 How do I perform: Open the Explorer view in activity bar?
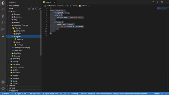tap(3, 3)
